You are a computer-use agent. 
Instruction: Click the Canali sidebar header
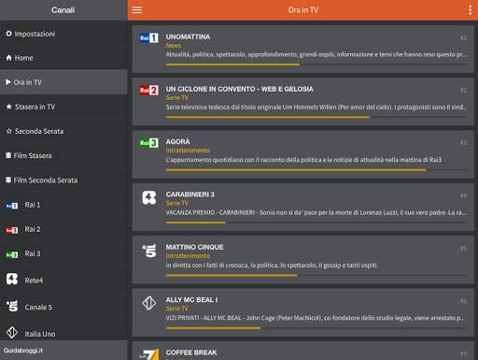tap(63, 10)
